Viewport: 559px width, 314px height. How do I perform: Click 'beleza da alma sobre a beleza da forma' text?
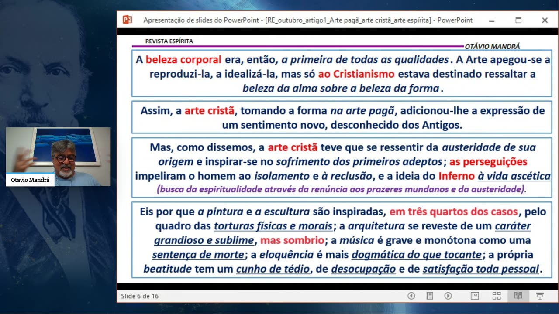(341, 89)
